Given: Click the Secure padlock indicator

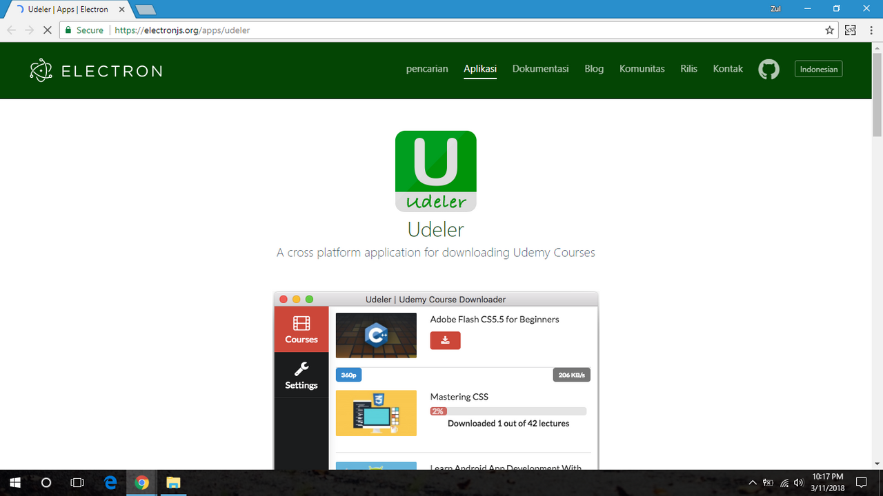Looking at the screenshot, I should [x=83, y=30].
